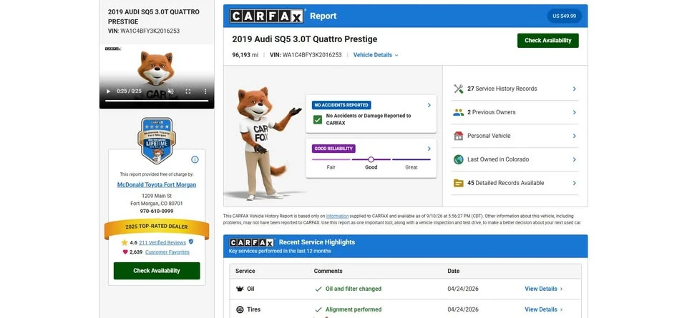The image size is (687, 318).
Task: Click the no accidents green checkmark
Action: 318,119
